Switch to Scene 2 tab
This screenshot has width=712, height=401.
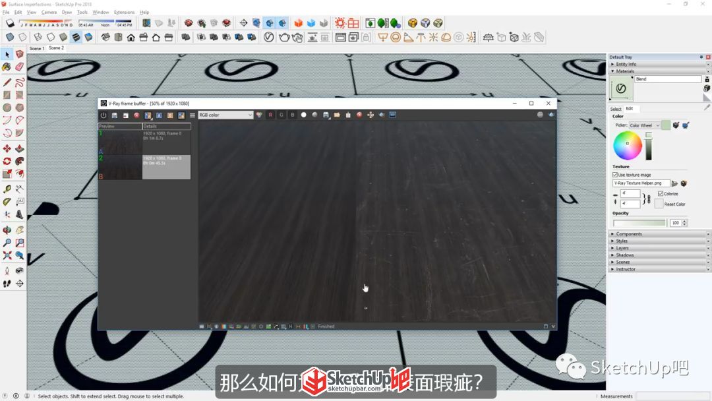point(56,47)
